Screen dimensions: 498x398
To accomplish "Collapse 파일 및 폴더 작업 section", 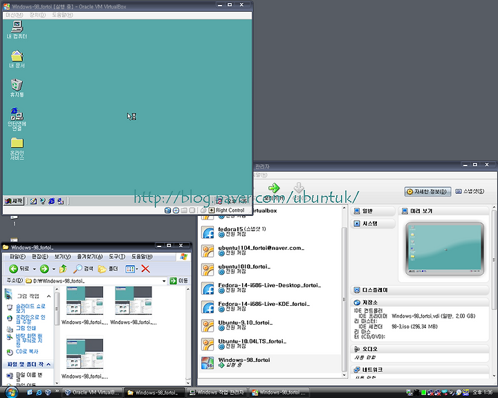I will (x=48, y=364).
